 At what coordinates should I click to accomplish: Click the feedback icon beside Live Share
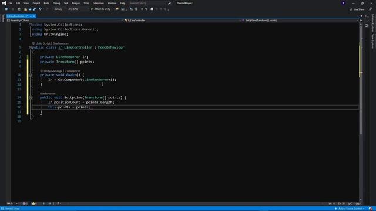[371, 9]
